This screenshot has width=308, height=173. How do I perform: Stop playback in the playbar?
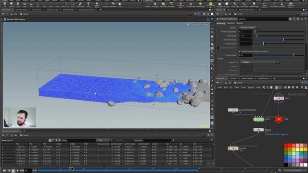[13, 171]
